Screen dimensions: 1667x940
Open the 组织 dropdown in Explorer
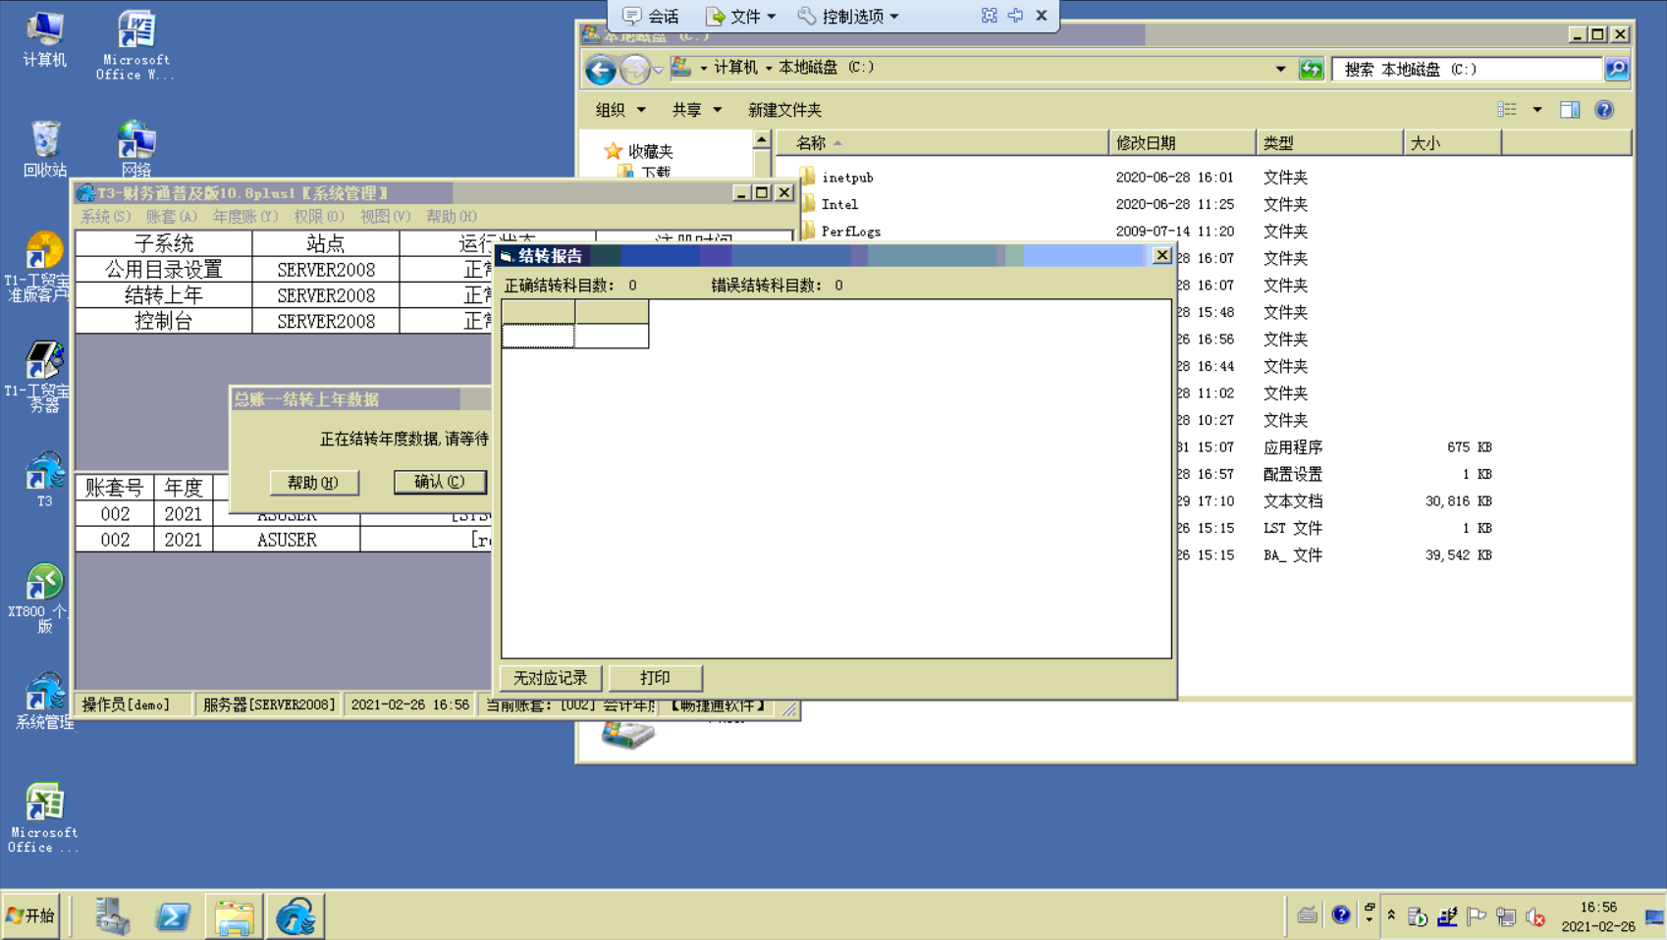click(x=620, y=110)
